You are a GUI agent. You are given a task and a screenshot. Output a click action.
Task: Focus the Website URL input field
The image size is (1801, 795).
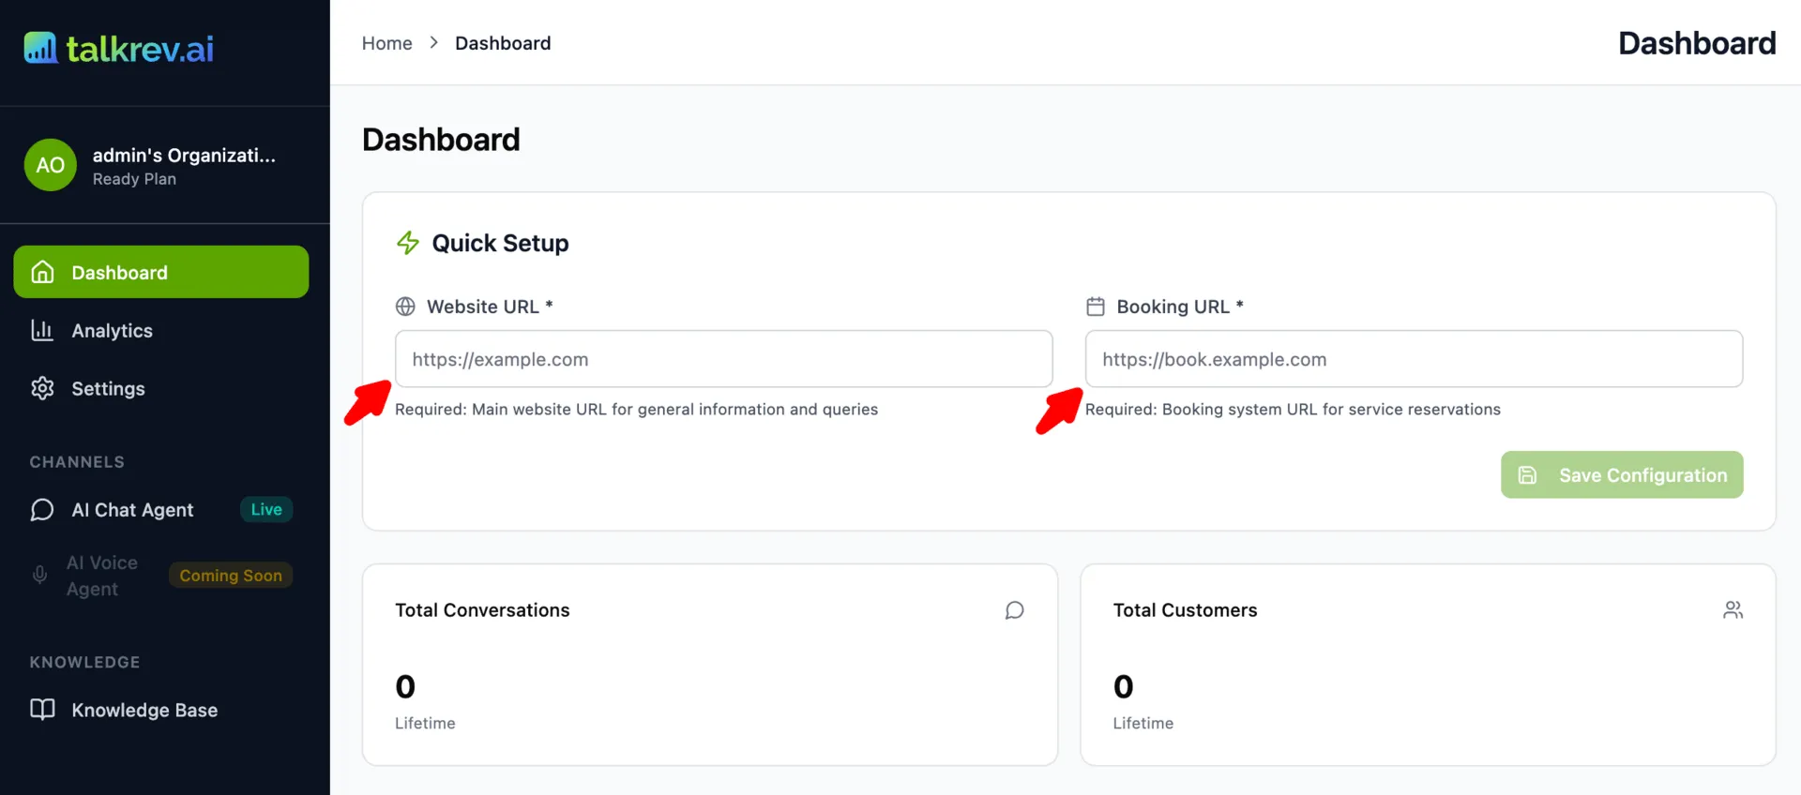click(723, 359)
